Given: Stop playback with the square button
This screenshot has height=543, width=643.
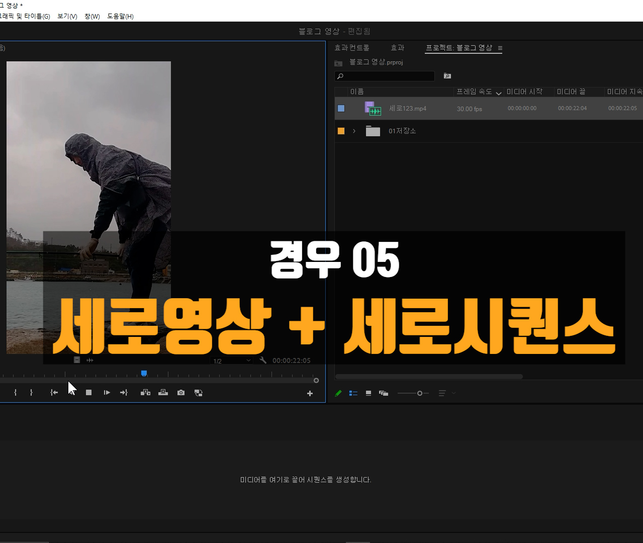Looking at the screenshot, I should point(88,393).
